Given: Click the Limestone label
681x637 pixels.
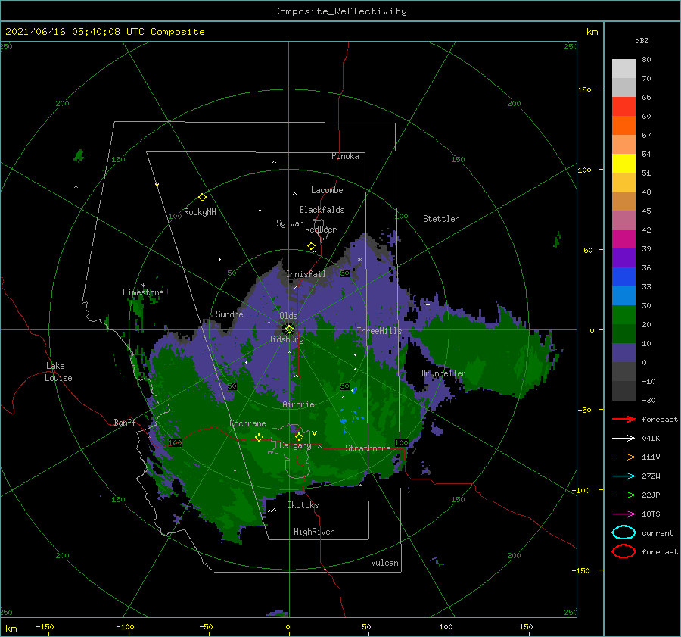Looking at the screenshot, I should point(143,292).
